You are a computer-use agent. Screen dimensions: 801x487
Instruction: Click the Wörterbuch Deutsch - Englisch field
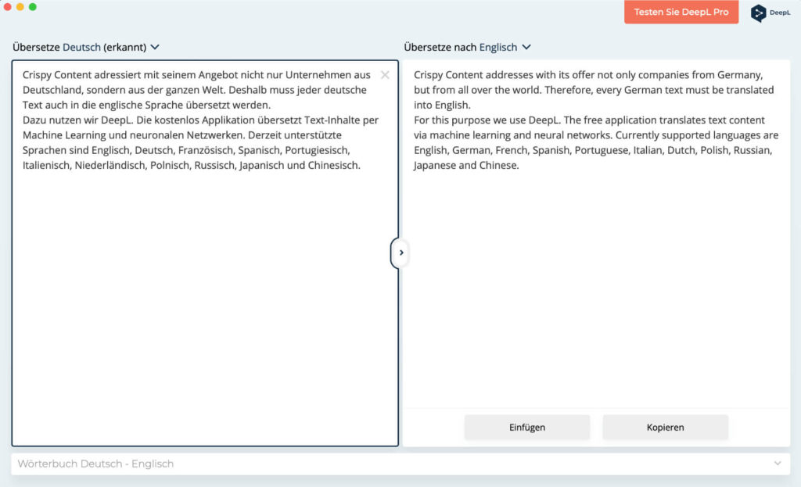(x=400, y=464)
